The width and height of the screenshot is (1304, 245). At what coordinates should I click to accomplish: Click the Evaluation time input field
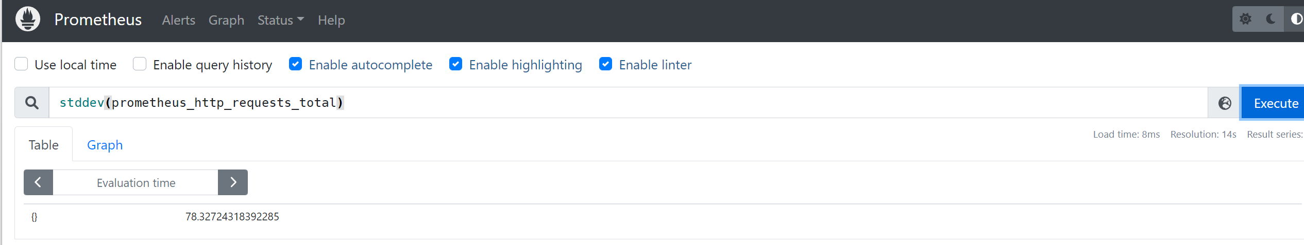(136, 183)
